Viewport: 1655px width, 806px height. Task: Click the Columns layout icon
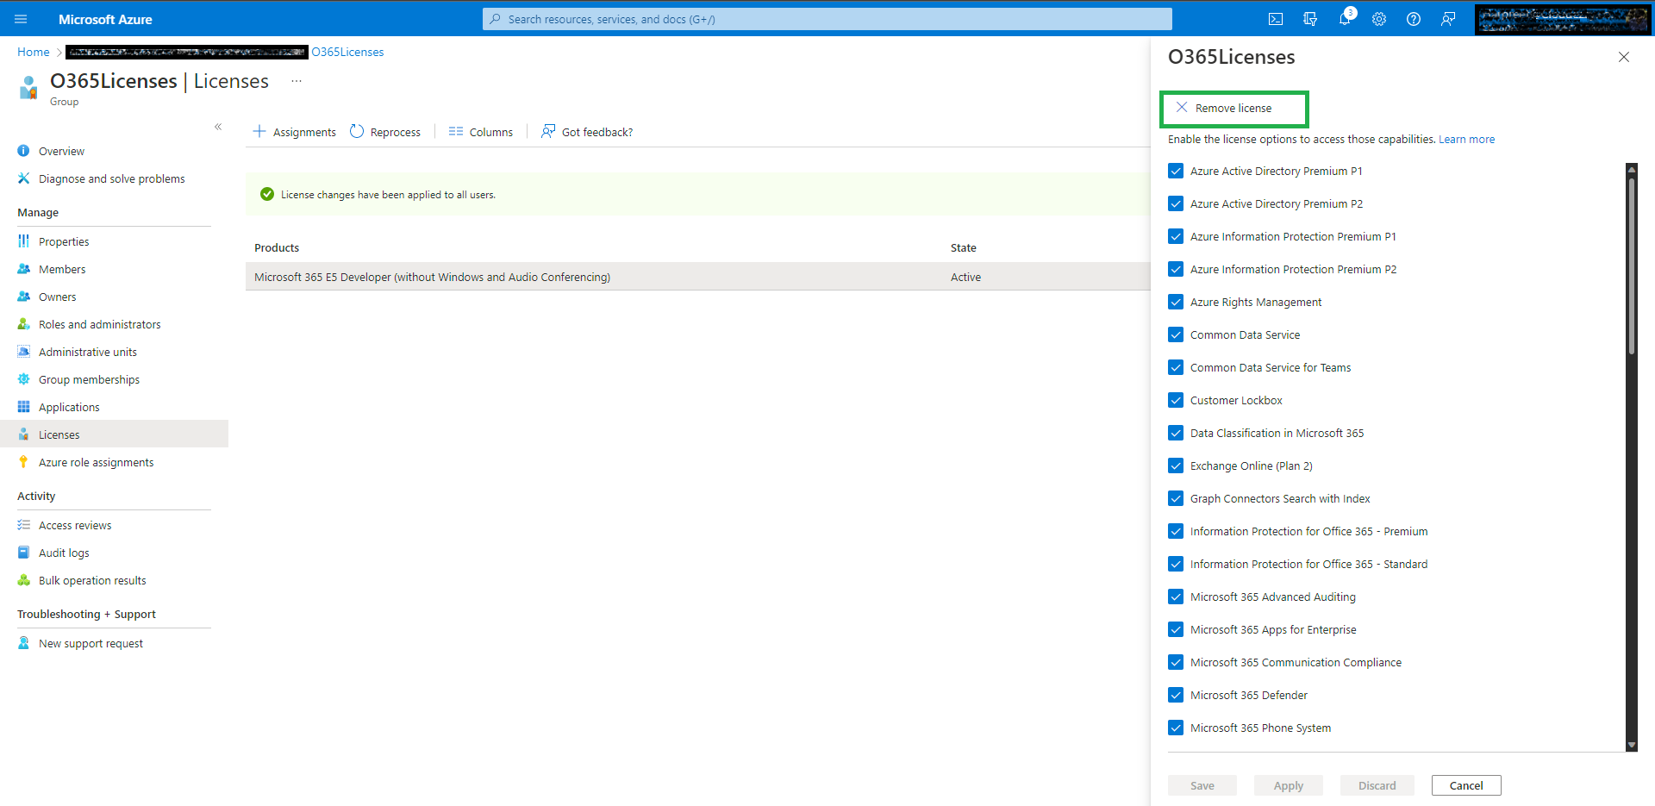point(456,131)
